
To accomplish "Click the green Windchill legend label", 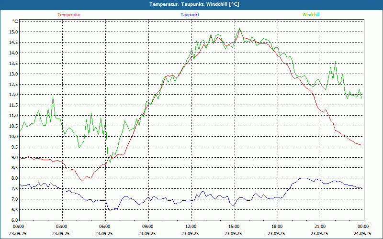I will pyautogui.click(x=311, y=15).
